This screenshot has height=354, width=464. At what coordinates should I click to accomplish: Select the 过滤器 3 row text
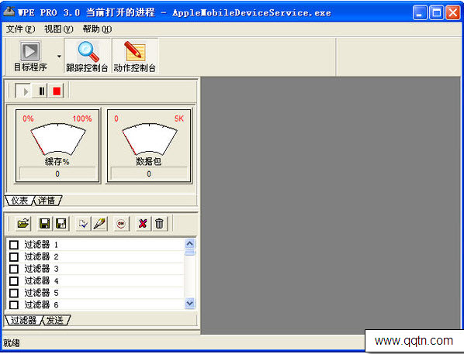[x=41, y=269]
